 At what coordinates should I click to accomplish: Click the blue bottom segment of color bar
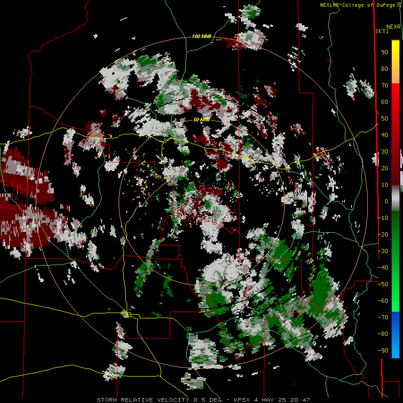point(395,334)
